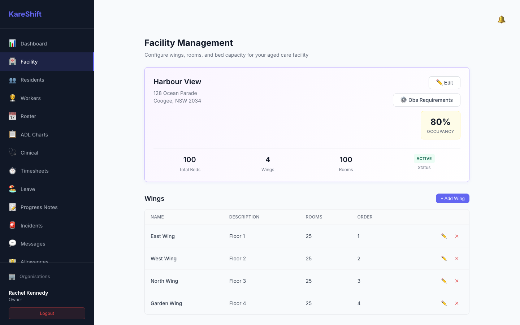Click the Leave beach icon

[x=12, y=189]
